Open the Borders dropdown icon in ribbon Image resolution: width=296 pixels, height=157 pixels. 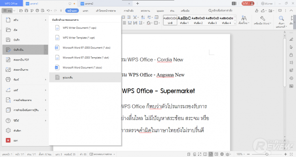click(157, 23)
